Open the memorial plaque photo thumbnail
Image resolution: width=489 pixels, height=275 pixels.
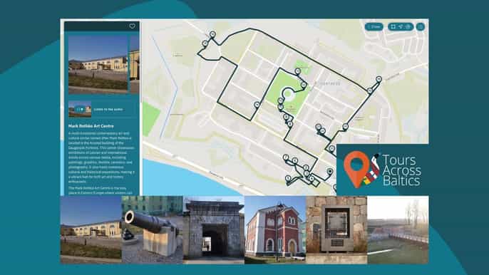[x=336, y=230]
